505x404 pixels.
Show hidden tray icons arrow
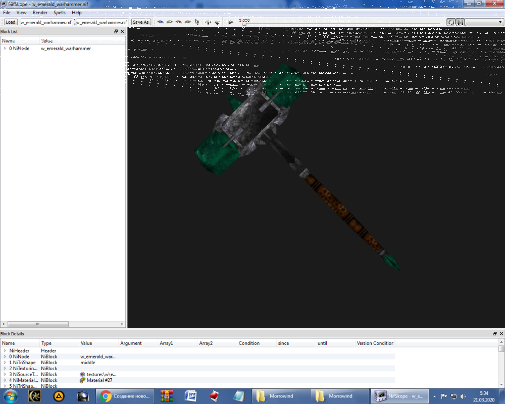pos(434,396)
